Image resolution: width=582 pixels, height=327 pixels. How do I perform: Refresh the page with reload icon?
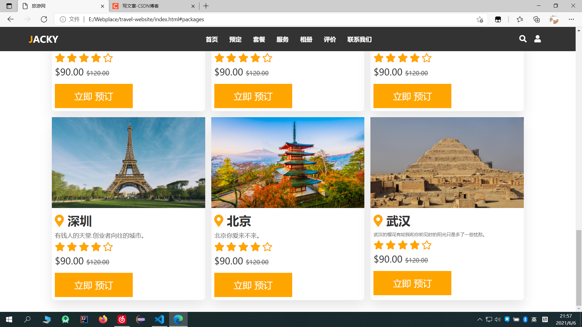pos(44,19)
